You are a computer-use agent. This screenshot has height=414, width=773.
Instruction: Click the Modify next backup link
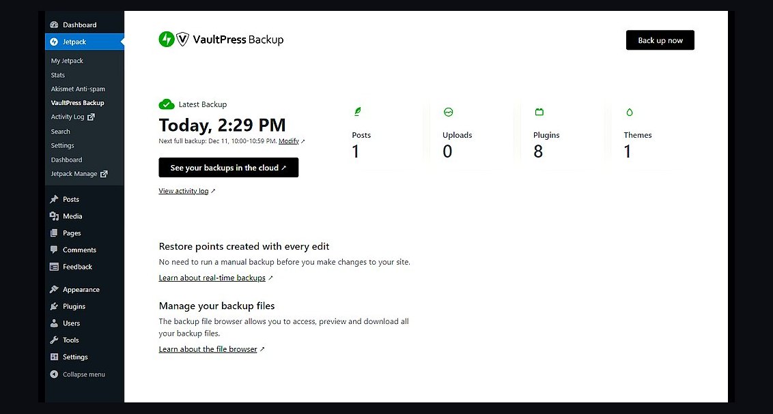point(289,141)
